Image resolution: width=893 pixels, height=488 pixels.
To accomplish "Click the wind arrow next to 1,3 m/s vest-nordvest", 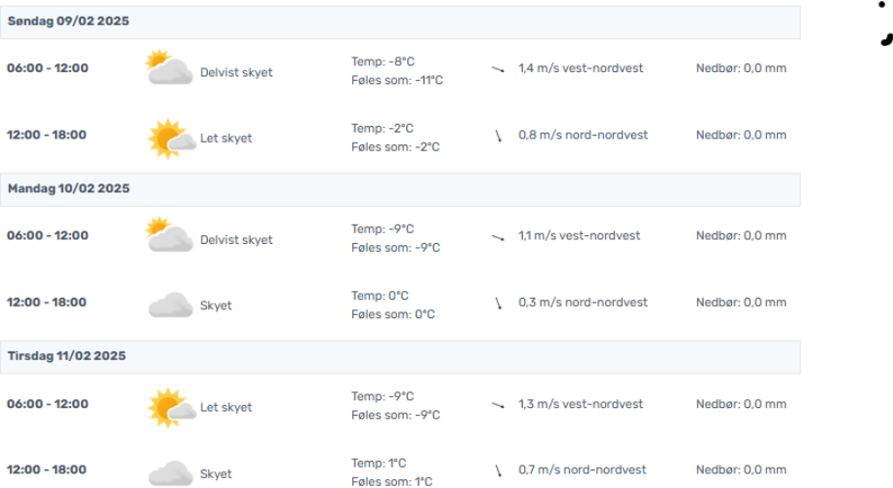I will pyautogui.click(x=498, y=405).
